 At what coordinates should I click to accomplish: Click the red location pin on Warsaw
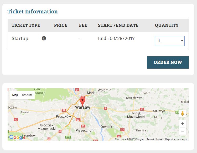(82, 101)
